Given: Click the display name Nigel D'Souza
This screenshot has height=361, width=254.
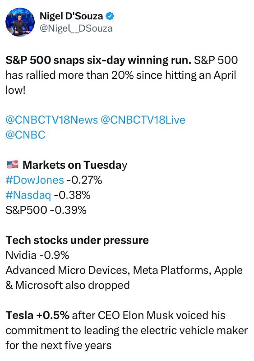Looking at the screenshot, I should [x=71, y=16].
